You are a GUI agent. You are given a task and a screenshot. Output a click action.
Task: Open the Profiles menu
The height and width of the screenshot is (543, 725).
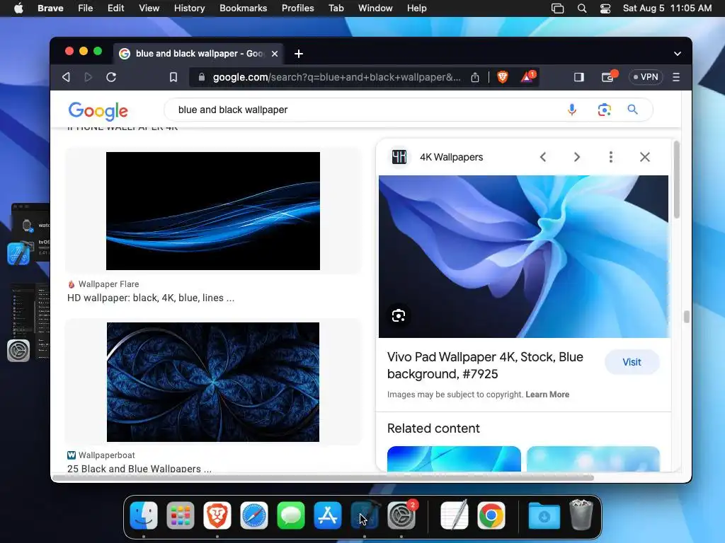coord(298,8)
